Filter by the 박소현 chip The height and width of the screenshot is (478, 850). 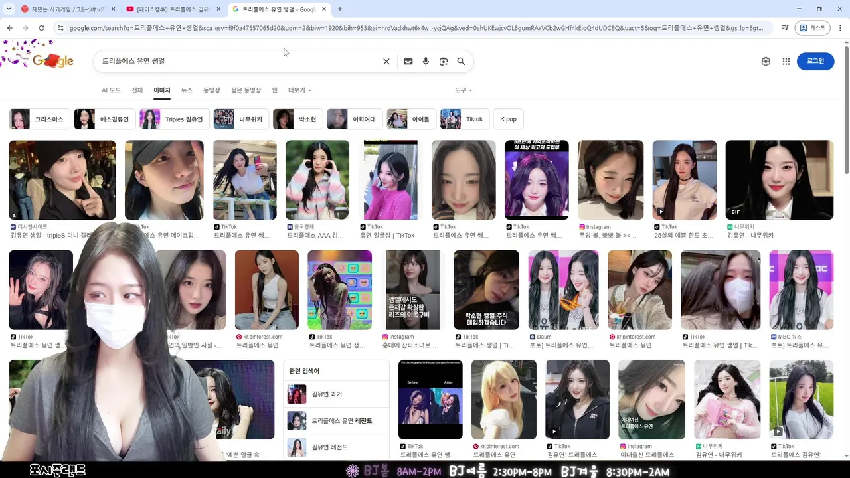[297, 119]
